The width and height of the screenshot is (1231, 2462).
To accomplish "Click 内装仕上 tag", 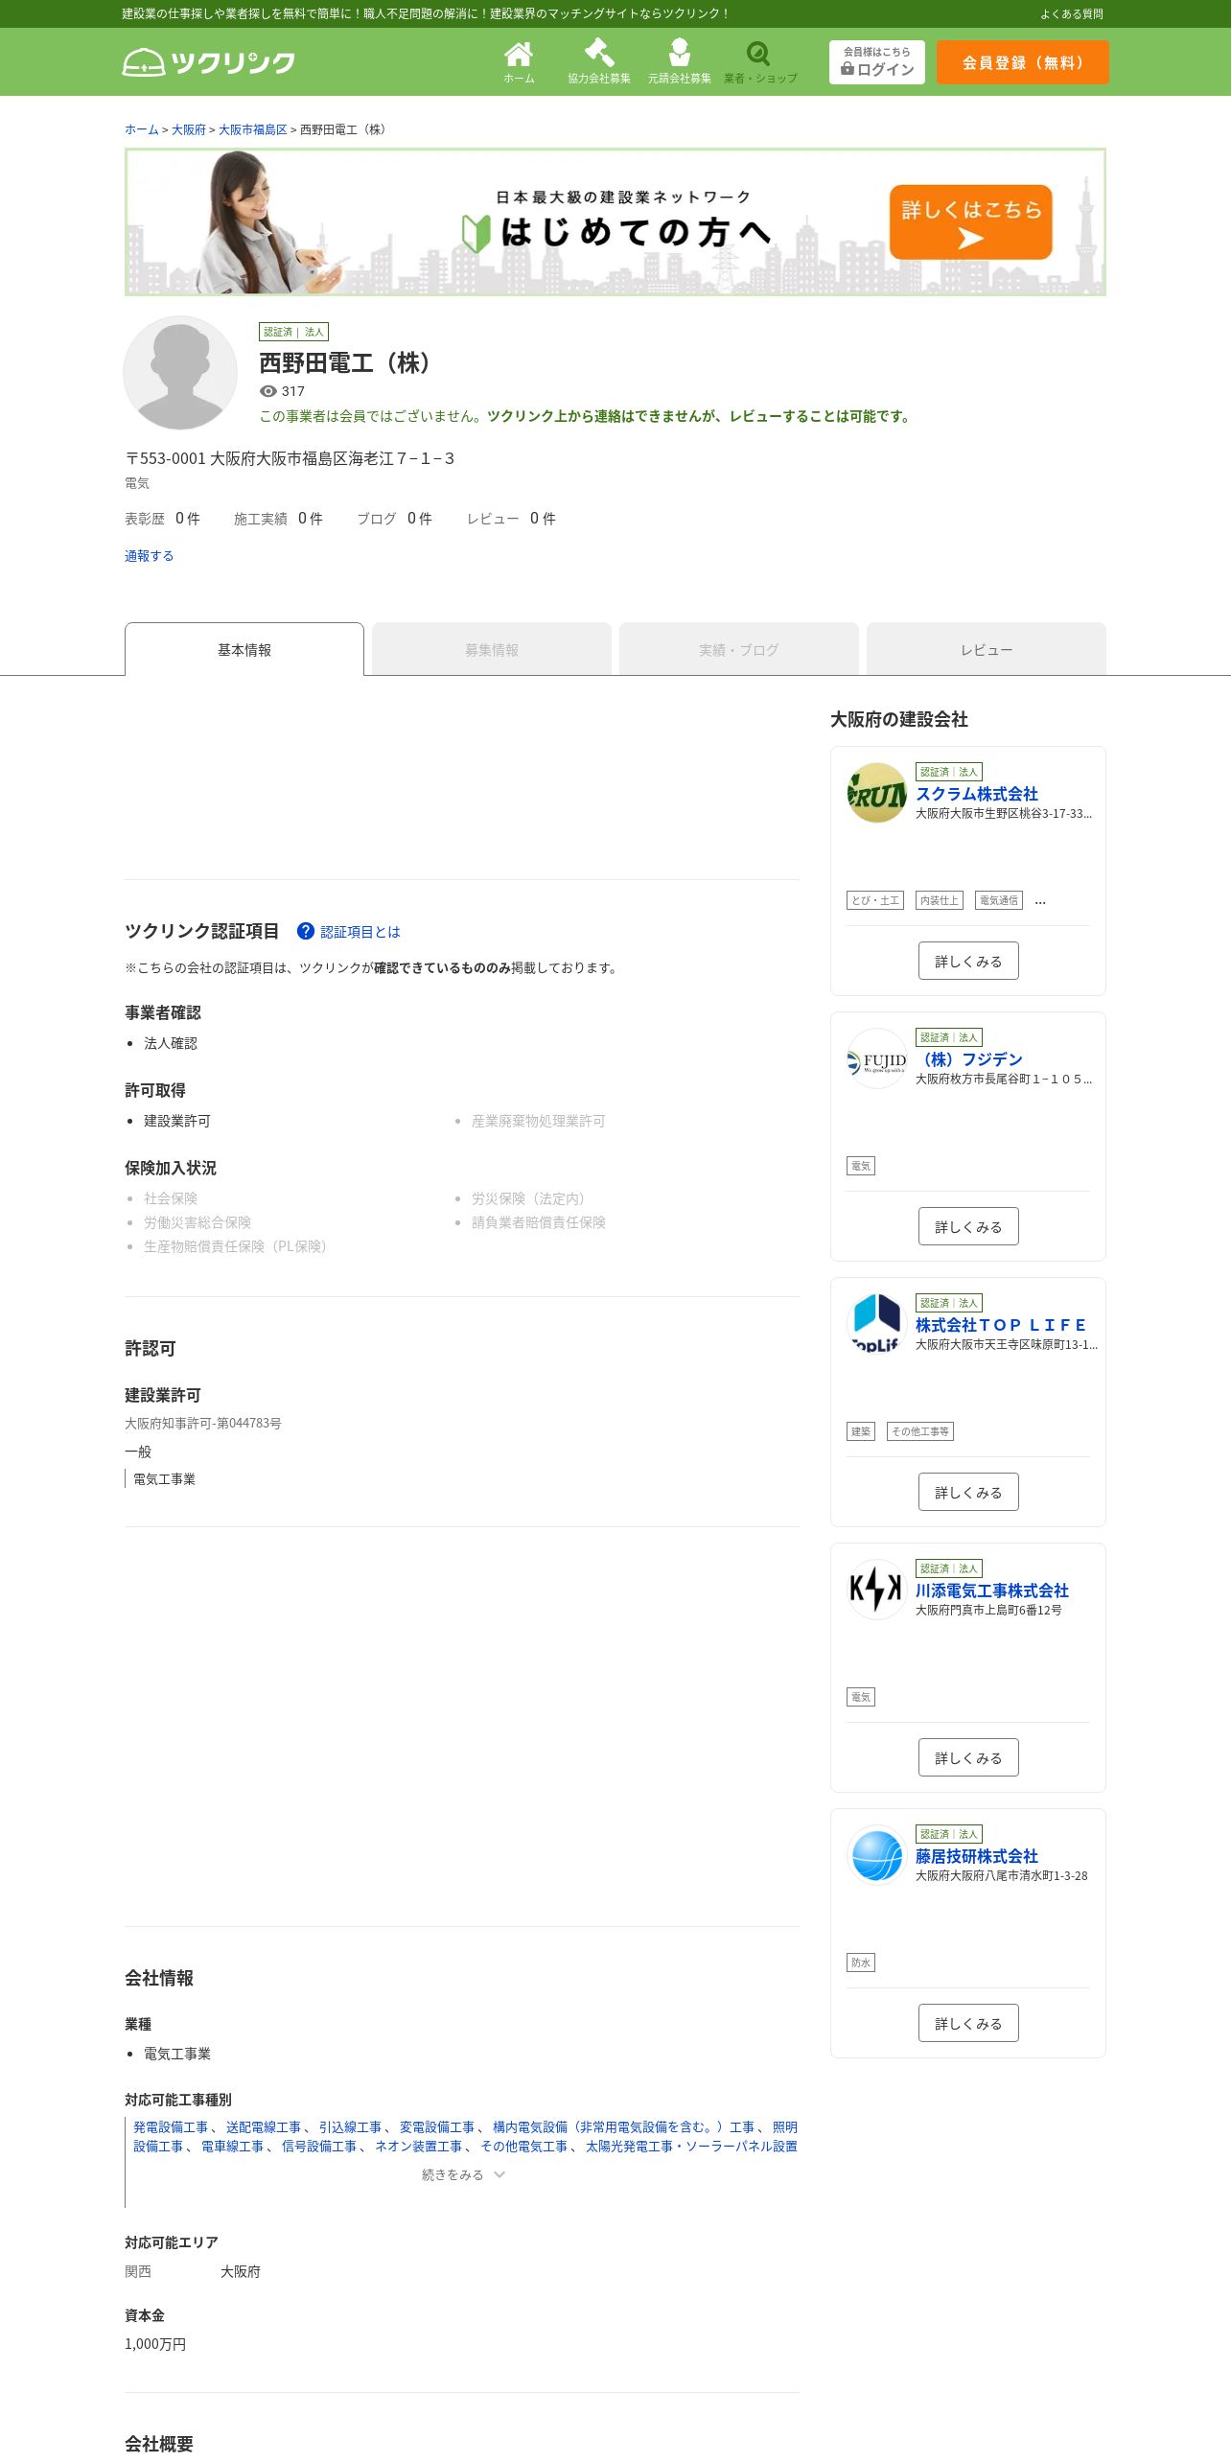I will coord(940,900).
